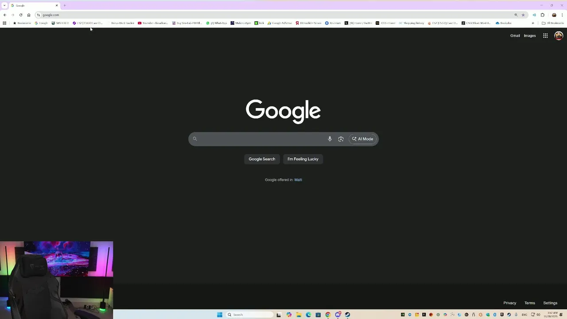This screenshot has width=567, height=319.
Task: Open Microsoft Edge from taskbar
Action: pyautogui.click(x=308, y=315)
